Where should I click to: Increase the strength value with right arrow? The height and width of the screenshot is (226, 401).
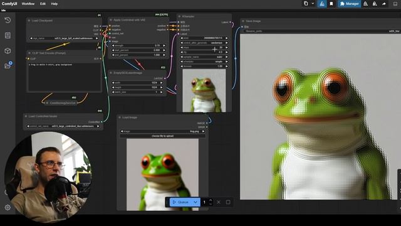[x=164, y=46]
